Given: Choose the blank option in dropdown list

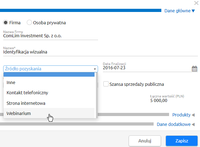Looking at the screenshot, I should [x=49, y=75].
